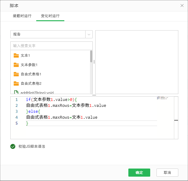Click the folder icon beside 文本参数1
The image size is (188, 181).
point(16,65)
